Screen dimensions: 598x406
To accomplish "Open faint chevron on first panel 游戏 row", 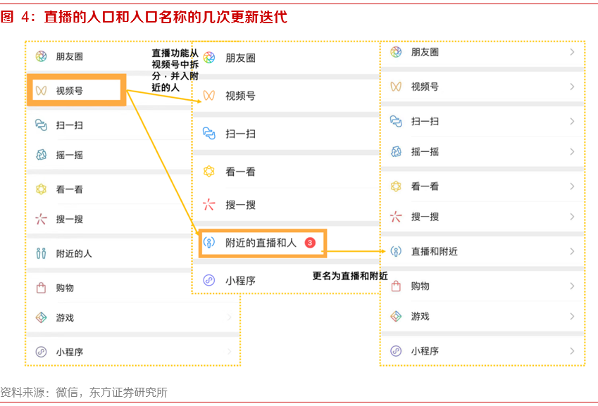I will point(229,317).
